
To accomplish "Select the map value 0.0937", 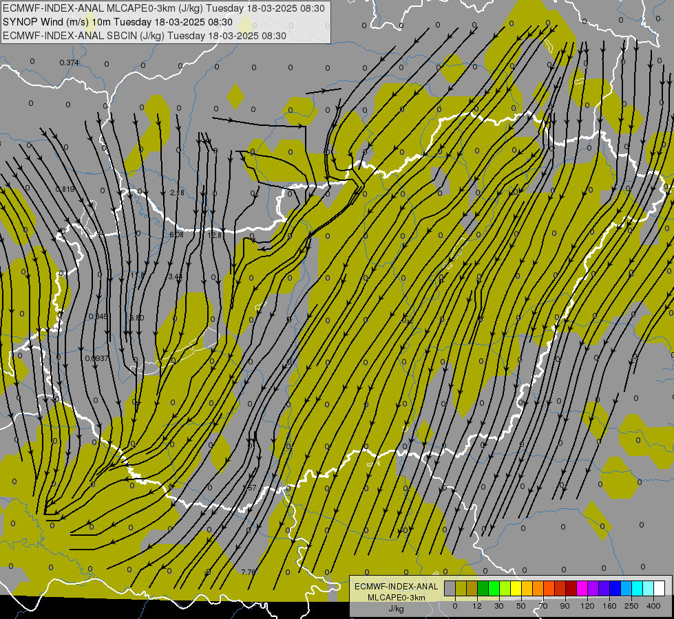I will (x=97, y=358).
